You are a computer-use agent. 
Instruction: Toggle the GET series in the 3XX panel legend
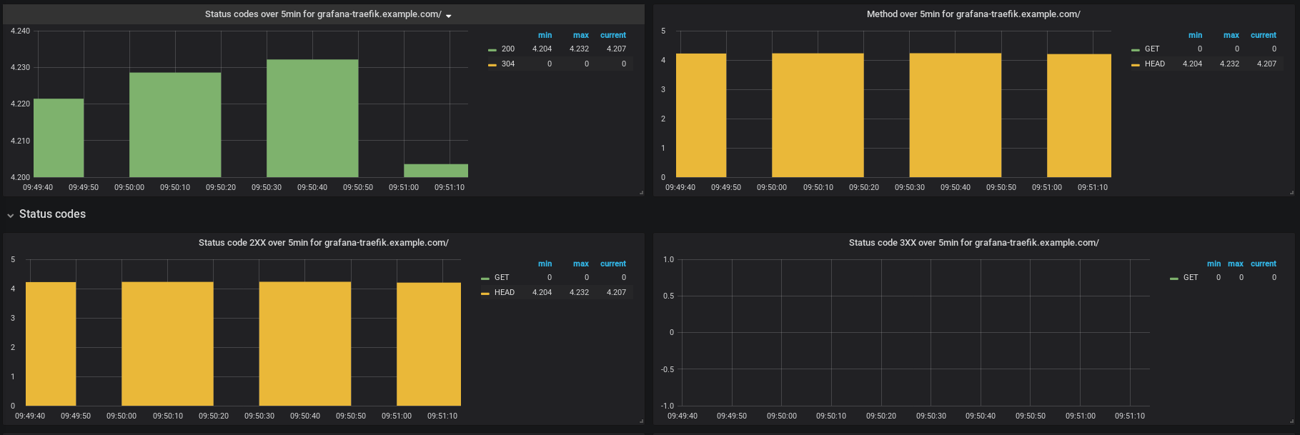tap(1191, 278)
